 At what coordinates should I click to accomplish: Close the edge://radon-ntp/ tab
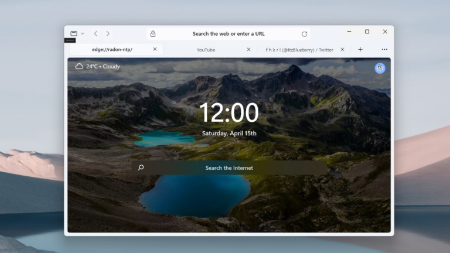pyautogui.click(x=155, y=49)
